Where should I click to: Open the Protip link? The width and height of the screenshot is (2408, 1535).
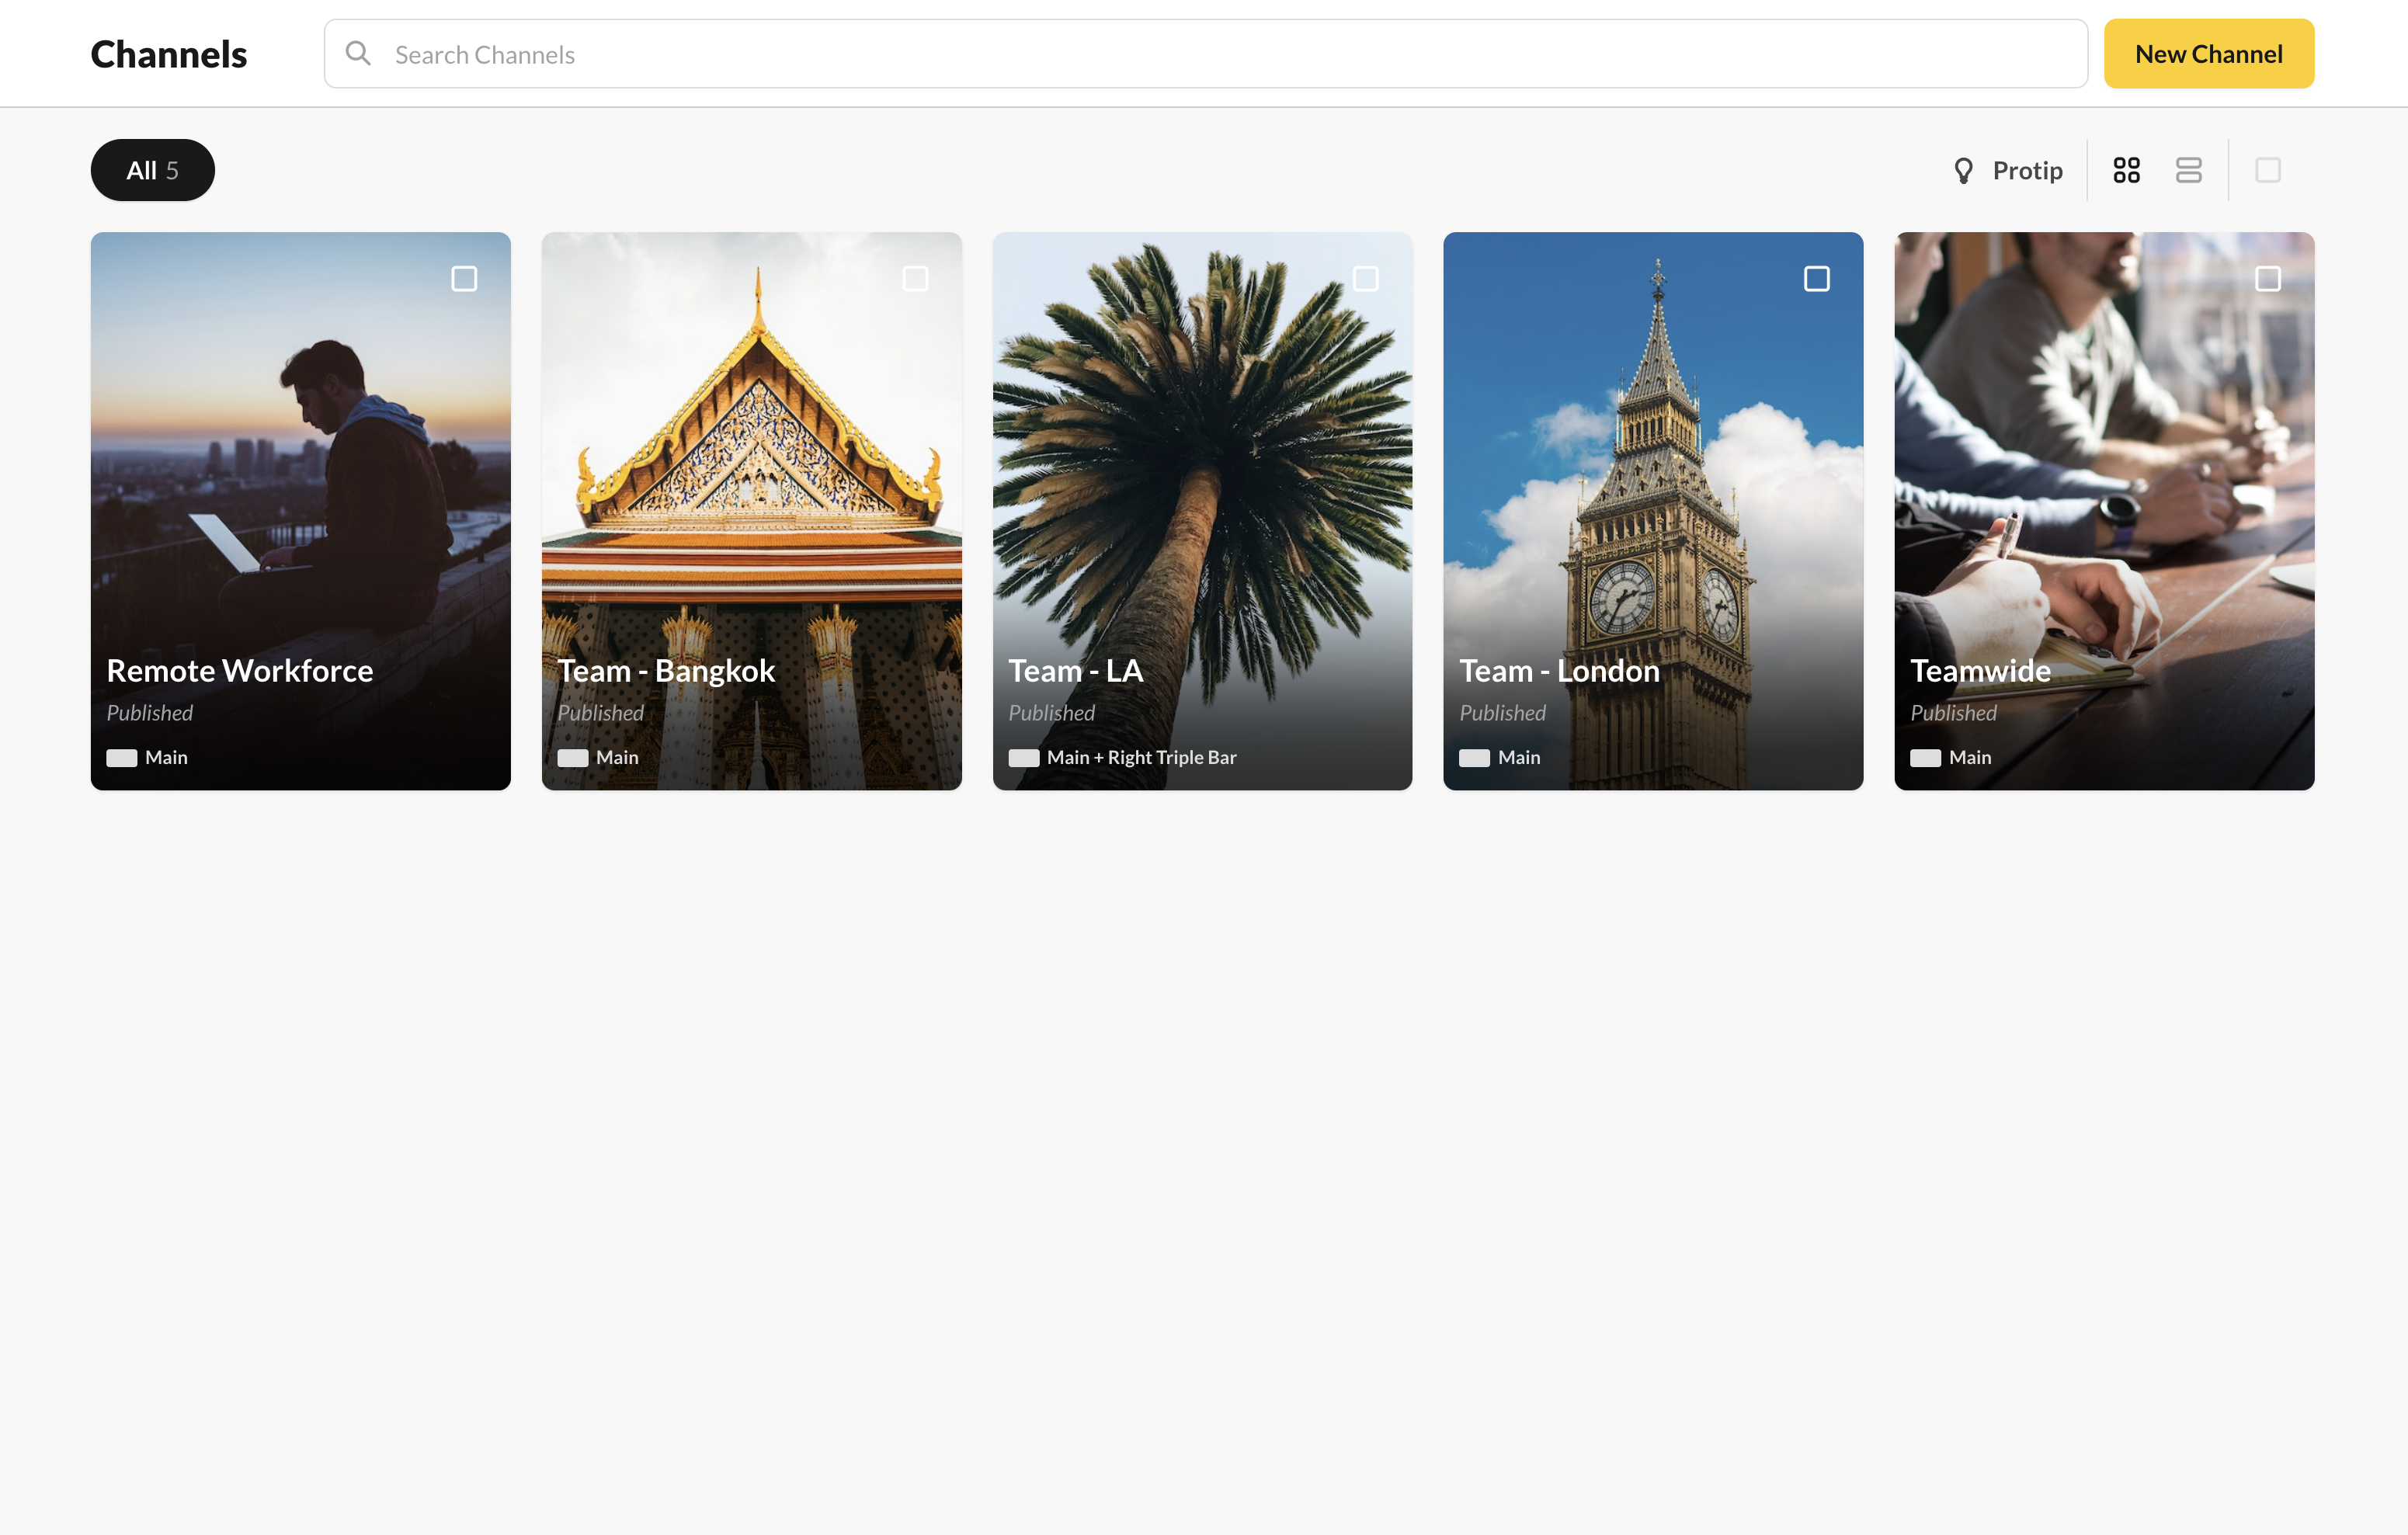(x=2027, y=171)
